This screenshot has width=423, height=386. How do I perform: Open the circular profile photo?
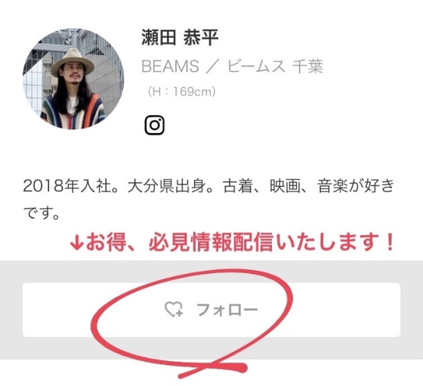click(x=73, y=79)
